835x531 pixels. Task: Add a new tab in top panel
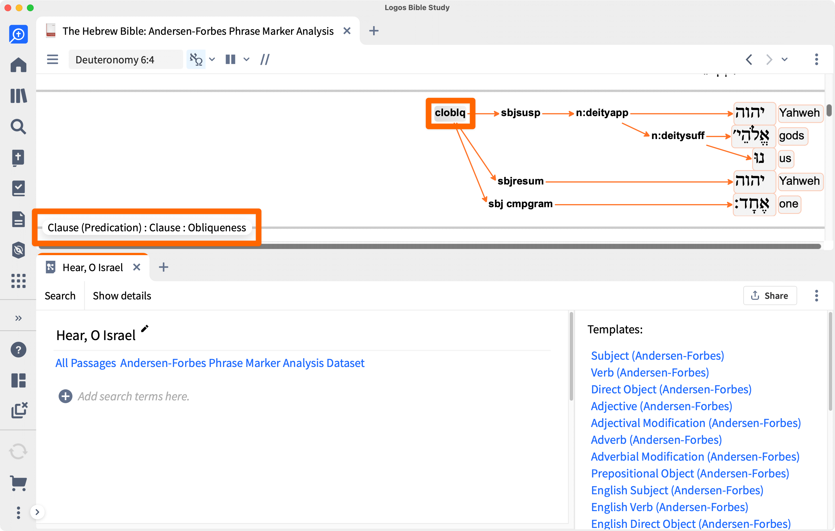[x=374, y=31]
